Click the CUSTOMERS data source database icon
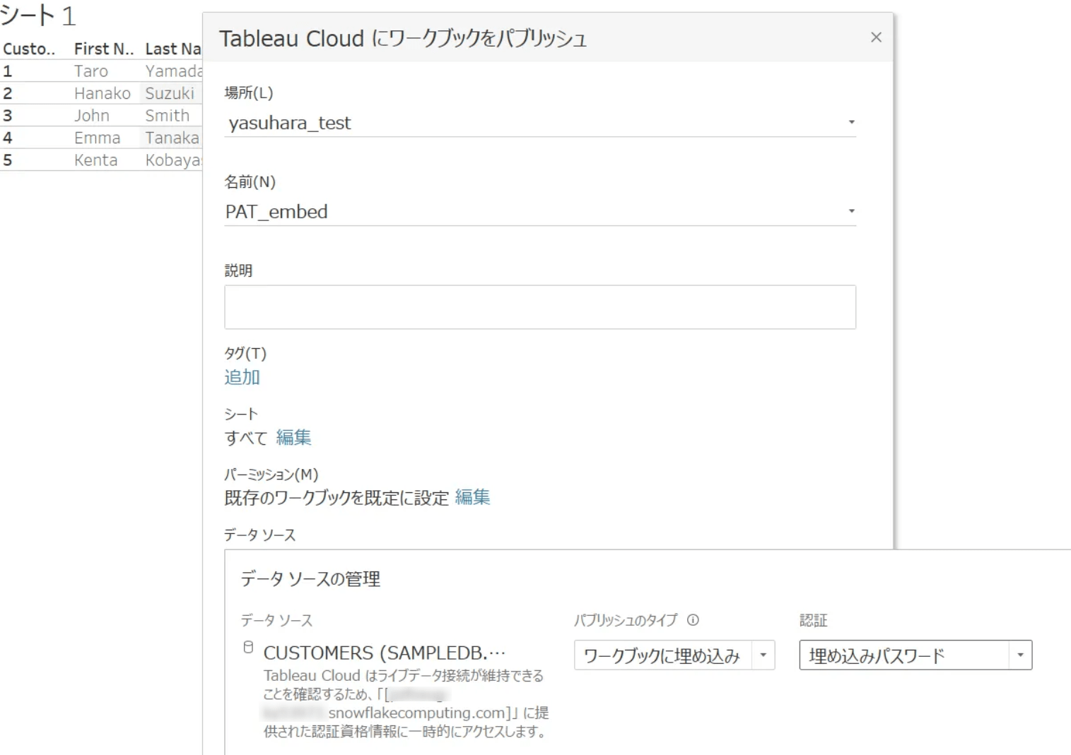 pos(248,647)
